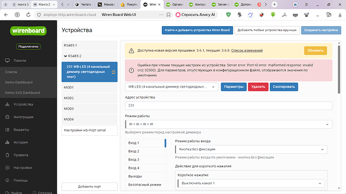Image resolution: width=346 pixels, height=194 pixels.
Task: Open page options three dots
Action: (x=161, y=15)
